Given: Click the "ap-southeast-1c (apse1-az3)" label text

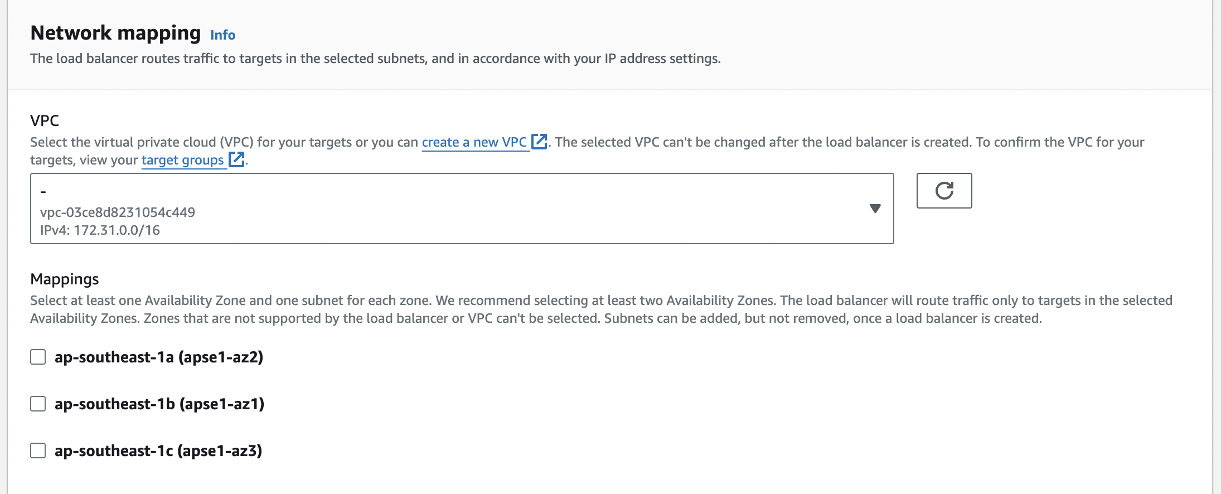Looking at the screenshot, I should click(x=158, y=451).
